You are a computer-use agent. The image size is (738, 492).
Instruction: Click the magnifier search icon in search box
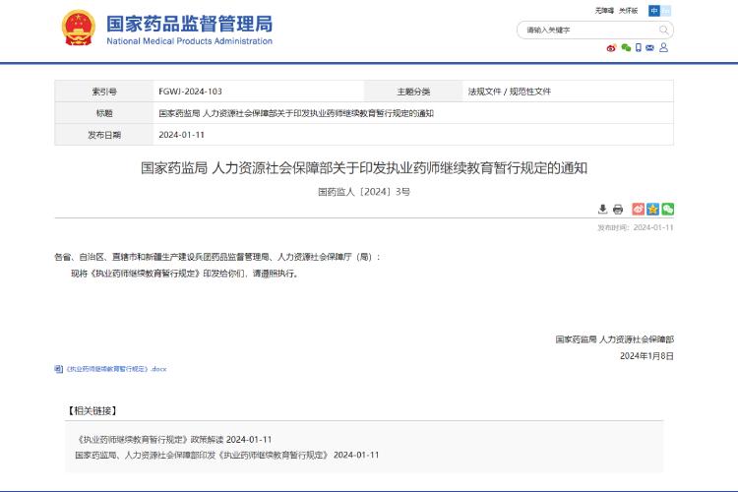(662, 30)
